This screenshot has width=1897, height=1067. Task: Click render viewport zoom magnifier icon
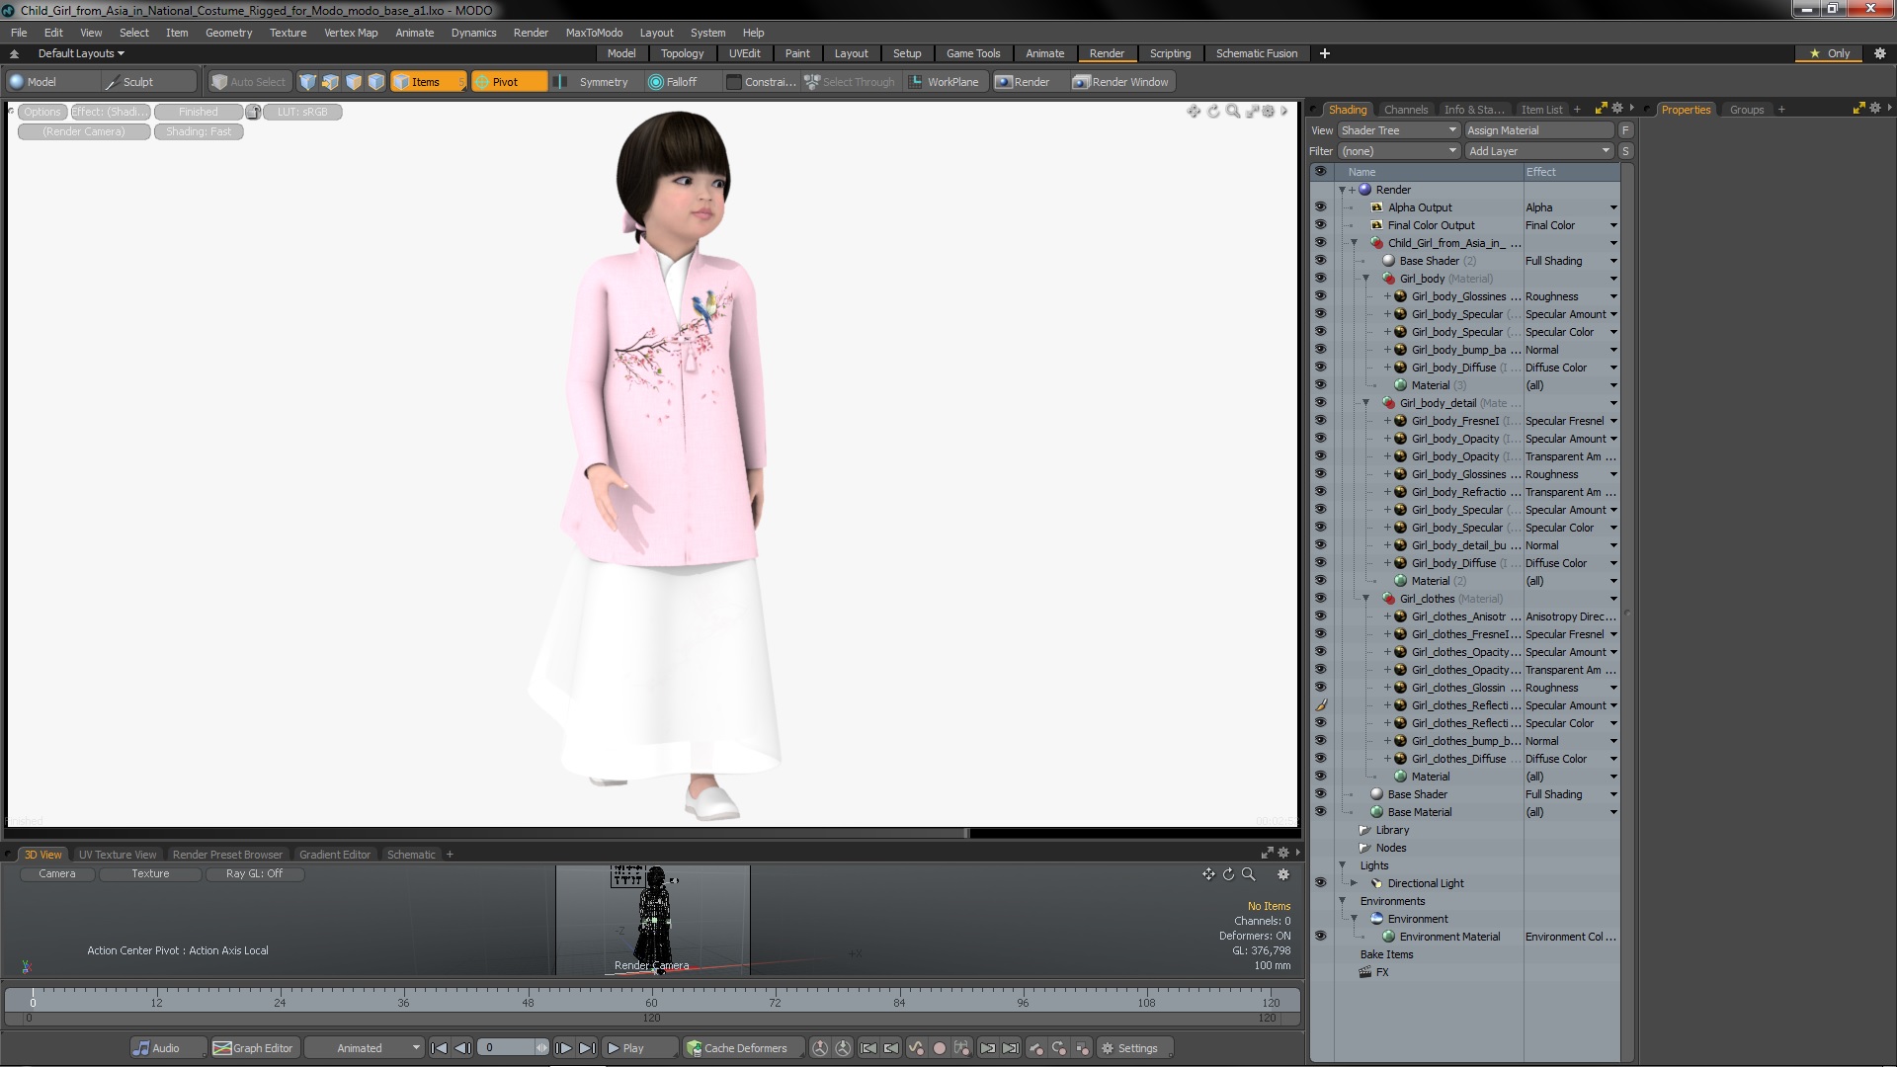[x=1232, y=112]
